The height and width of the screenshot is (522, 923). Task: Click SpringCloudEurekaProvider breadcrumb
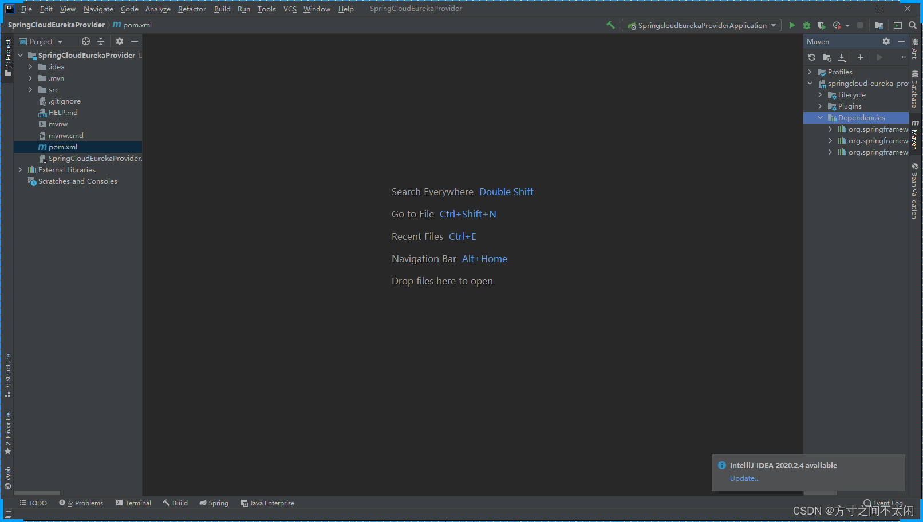tap(56, 25)
